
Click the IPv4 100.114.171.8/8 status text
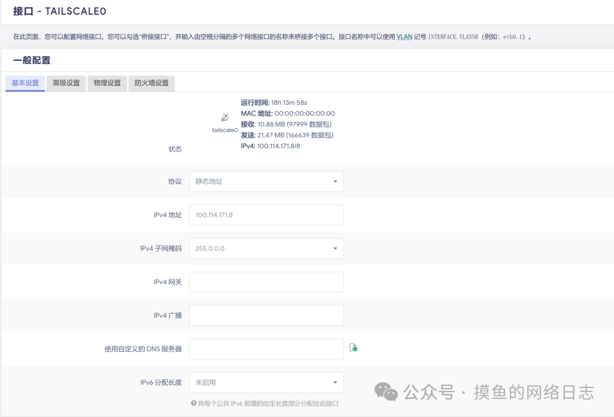(270, 146)
